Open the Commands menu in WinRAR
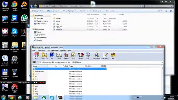178x100 pixels. click(x=41, y=51)
